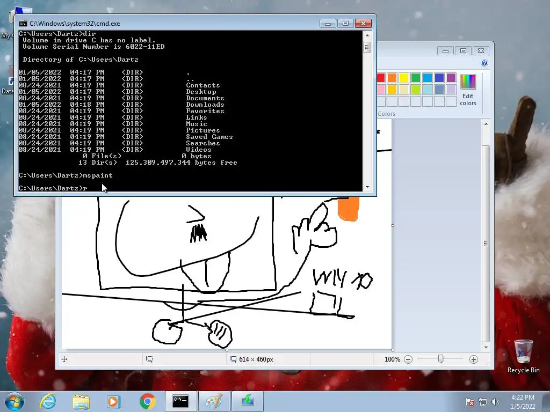Maximize the cmd.exe window
550x412 pixels.
[345, 24]
